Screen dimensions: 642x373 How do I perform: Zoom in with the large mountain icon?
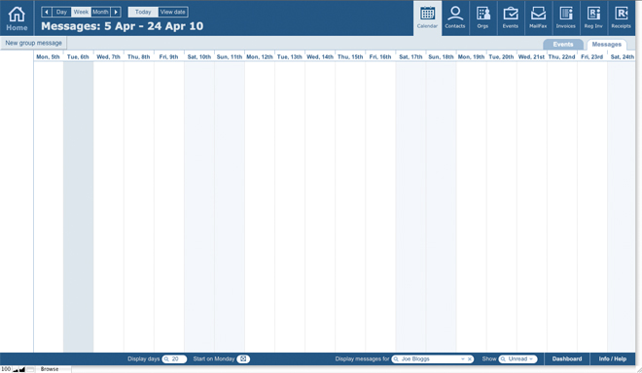[x=22, y=370]
